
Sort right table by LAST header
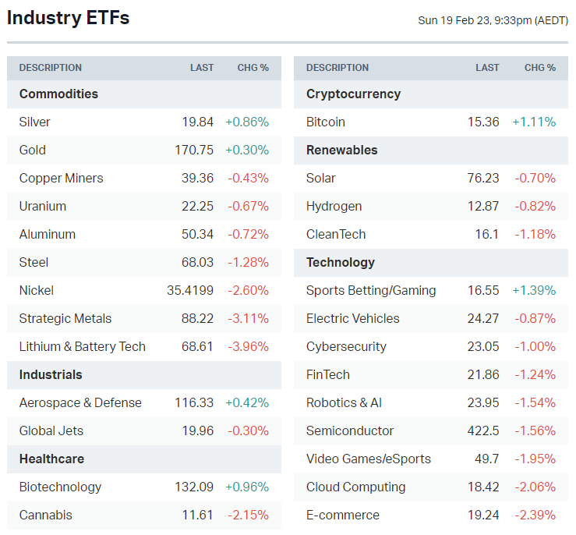click(x=487, y=68)
